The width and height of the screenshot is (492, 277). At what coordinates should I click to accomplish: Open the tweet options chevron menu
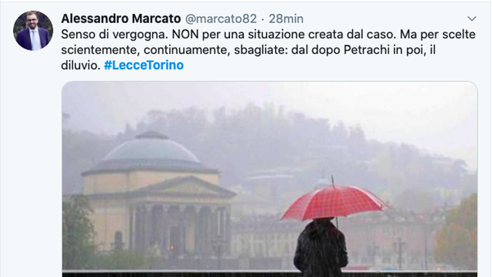tap(471, 19)
